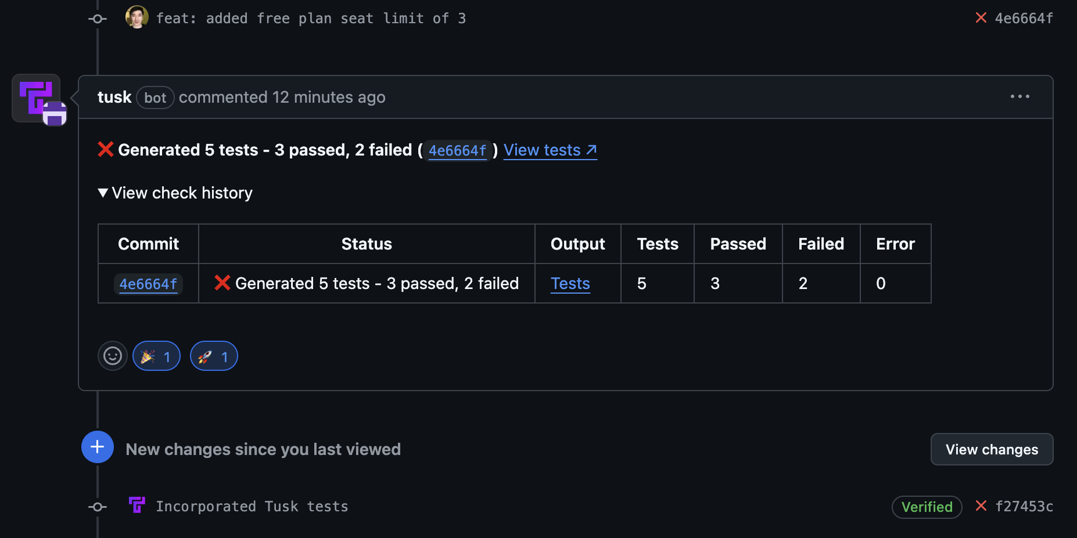
Task: Open failed status X beside top 4e6664f
Action: (x=981, y=18)
